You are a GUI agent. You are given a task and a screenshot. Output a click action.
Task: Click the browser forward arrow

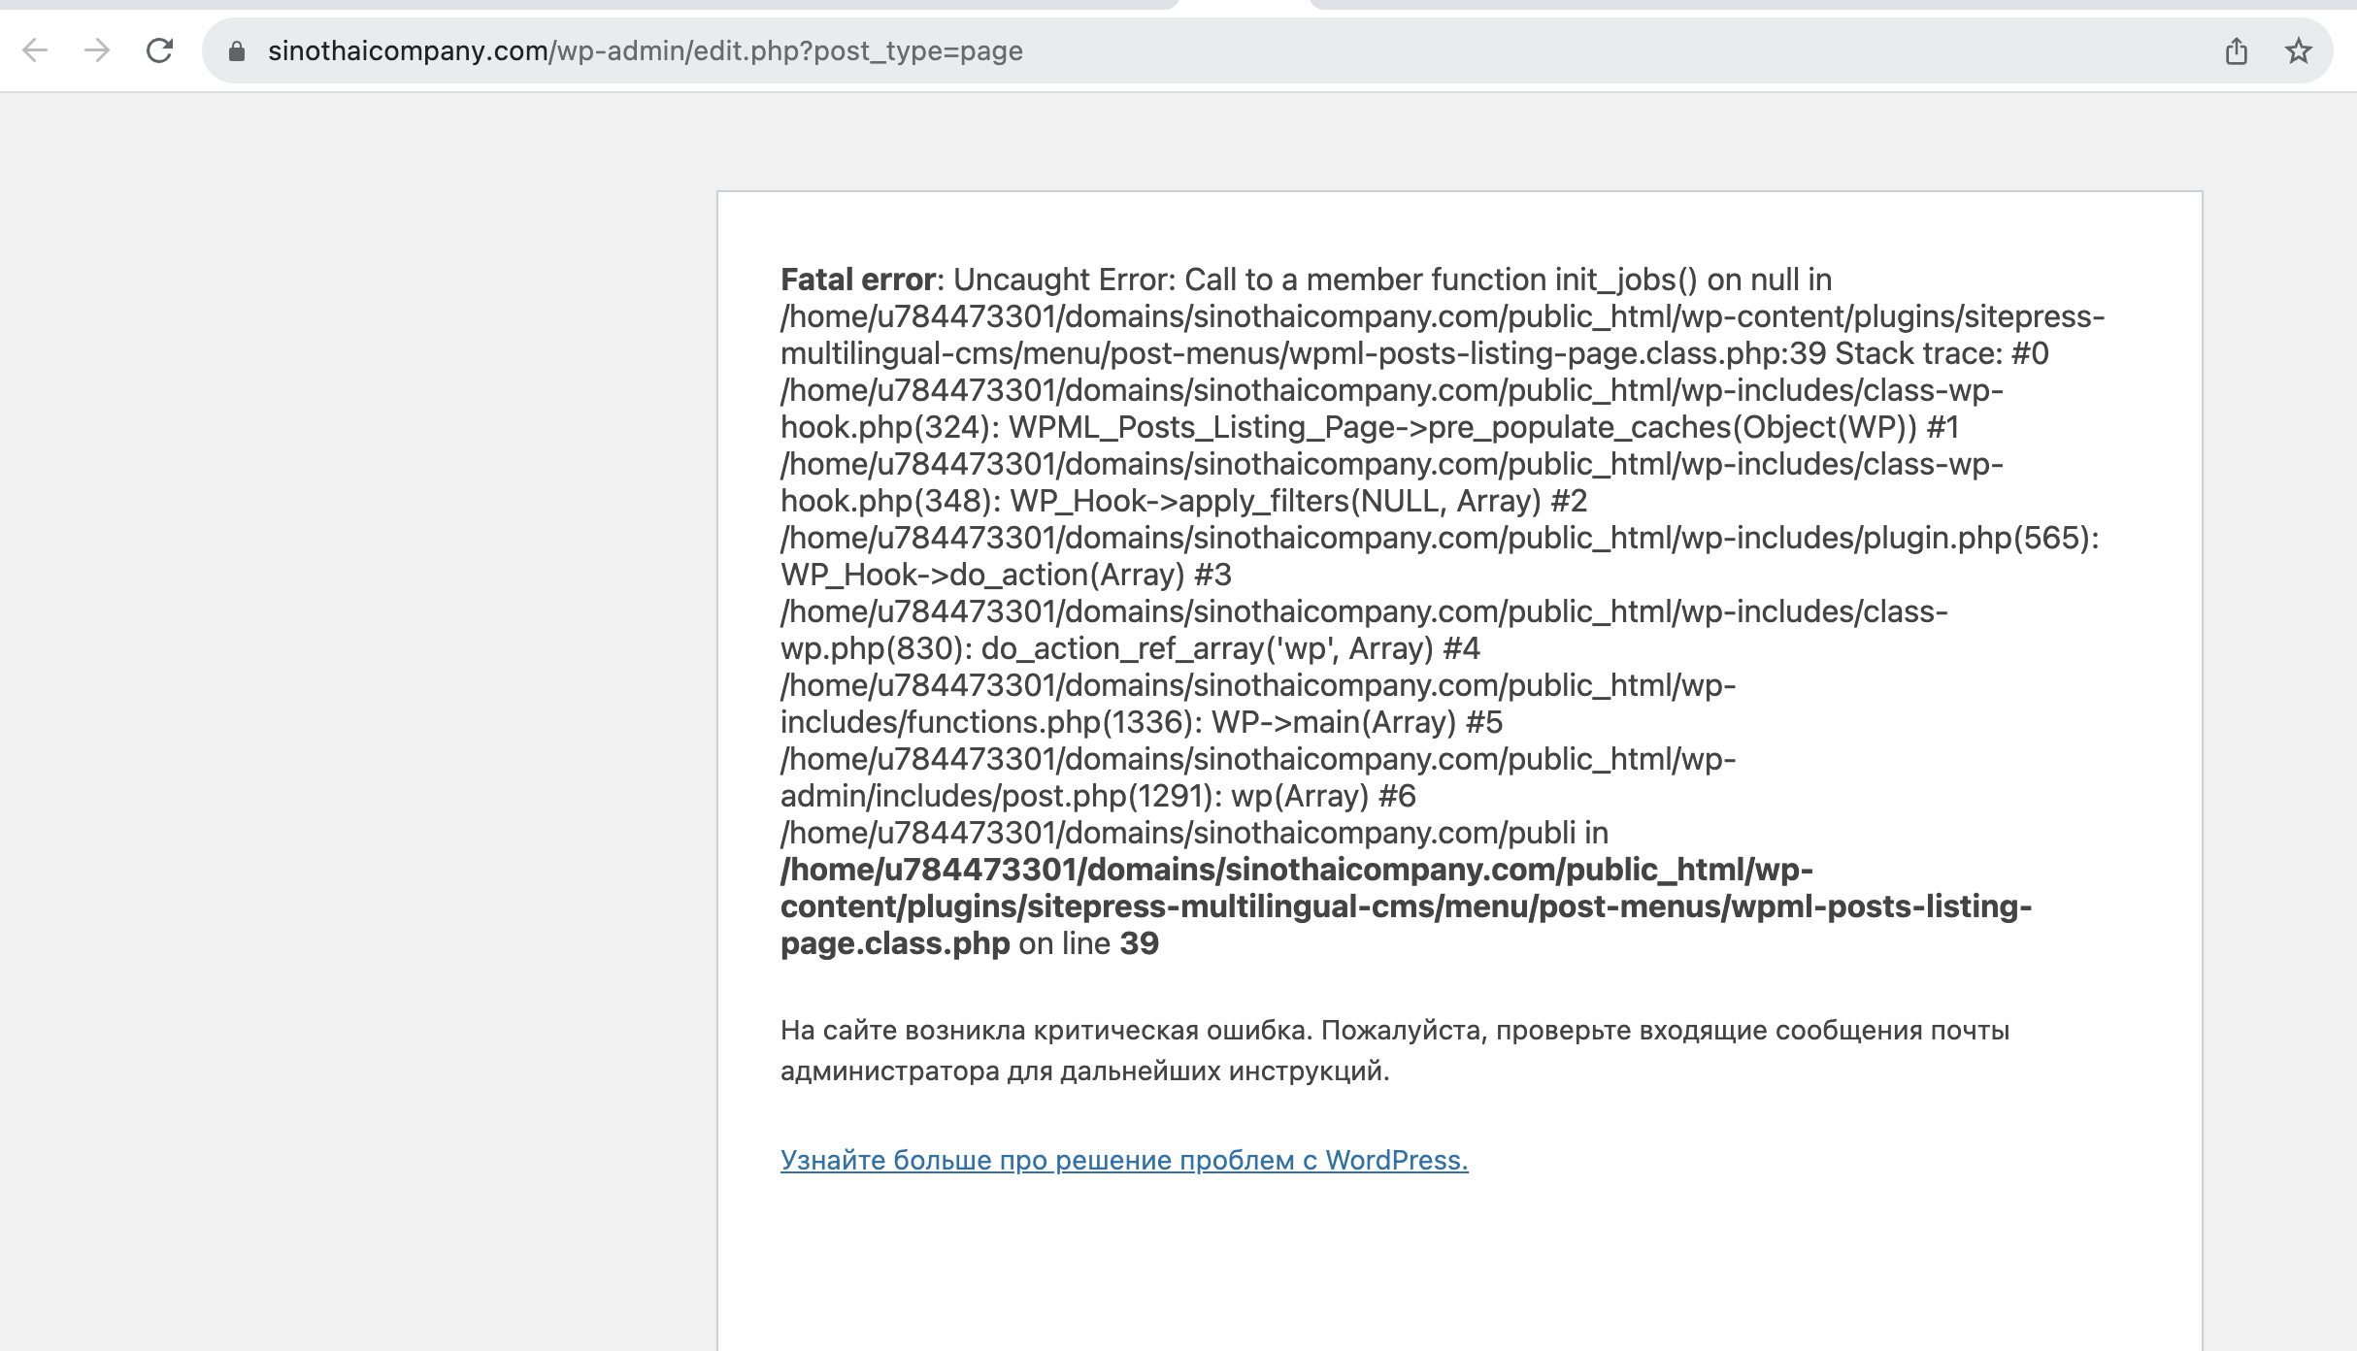(x=97, y=50)
